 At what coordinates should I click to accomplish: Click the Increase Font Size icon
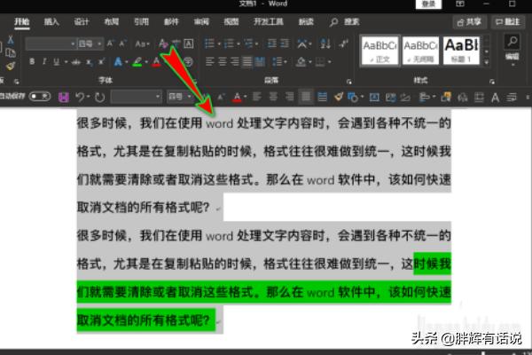(x=110, y=43)
